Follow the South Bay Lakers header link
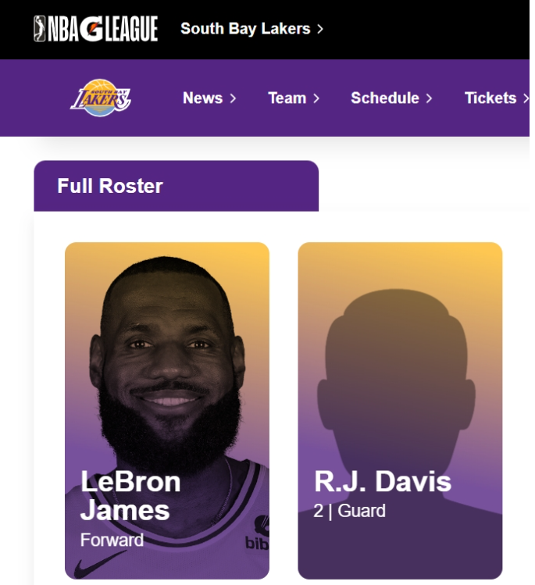 click(245, 29)
